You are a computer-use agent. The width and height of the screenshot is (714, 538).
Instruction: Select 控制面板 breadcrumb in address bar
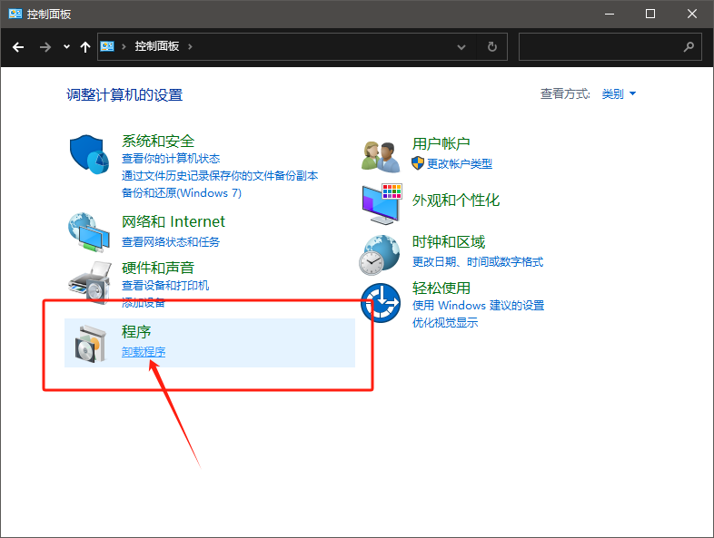157,46
